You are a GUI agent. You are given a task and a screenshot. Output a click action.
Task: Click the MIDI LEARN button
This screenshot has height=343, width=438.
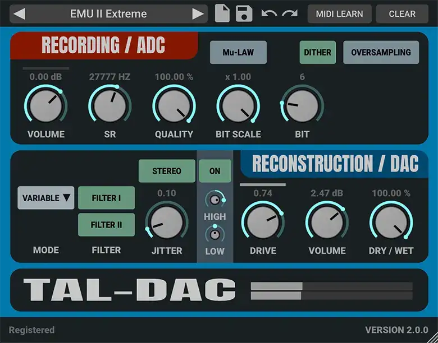pyautogui.click(x=339, y=13)
